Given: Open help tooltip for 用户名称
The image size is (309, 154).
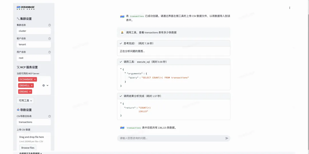Looking at the screenshot, I should [49, 52].
